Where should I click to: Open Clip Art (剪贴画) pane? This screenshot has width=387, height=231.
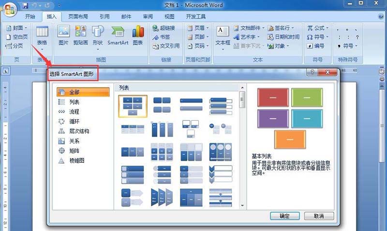[80, 35]
